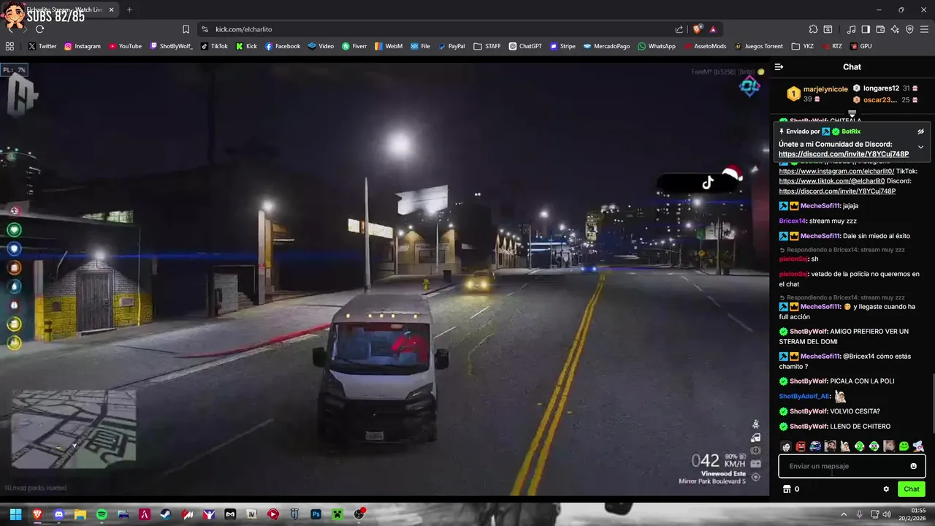Open the apps grid in bookmarks bar
The width and height of the screenshot is (935, 526).
pos(9,46)
